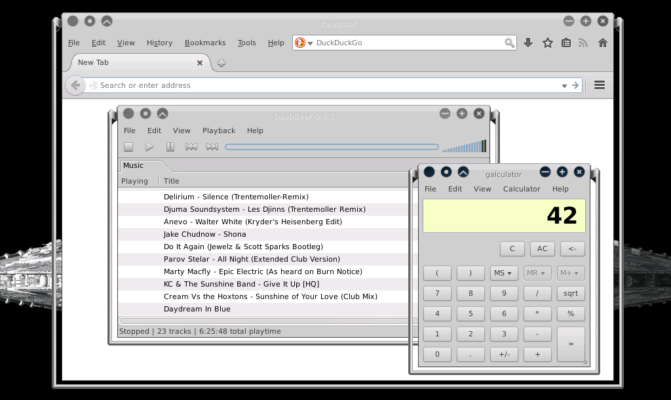This screenshot has width=671, height=400.
Task: Open Iceweasel Bookmarks menu
Action: click(205, 43)
